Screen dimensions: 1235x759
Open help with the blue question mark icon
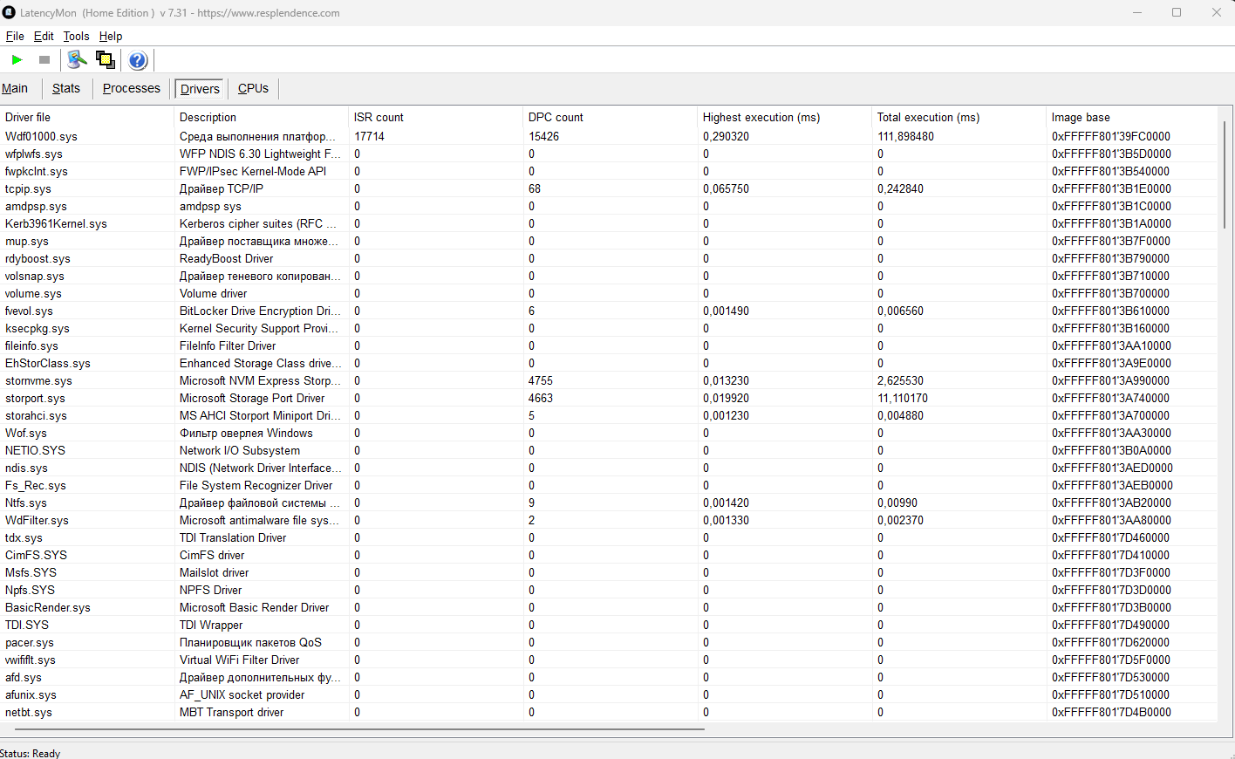click(138, 60)
